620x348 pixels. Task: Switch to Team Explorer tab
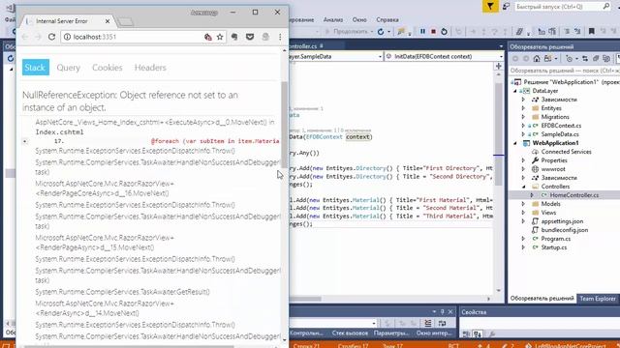(598, 299)
